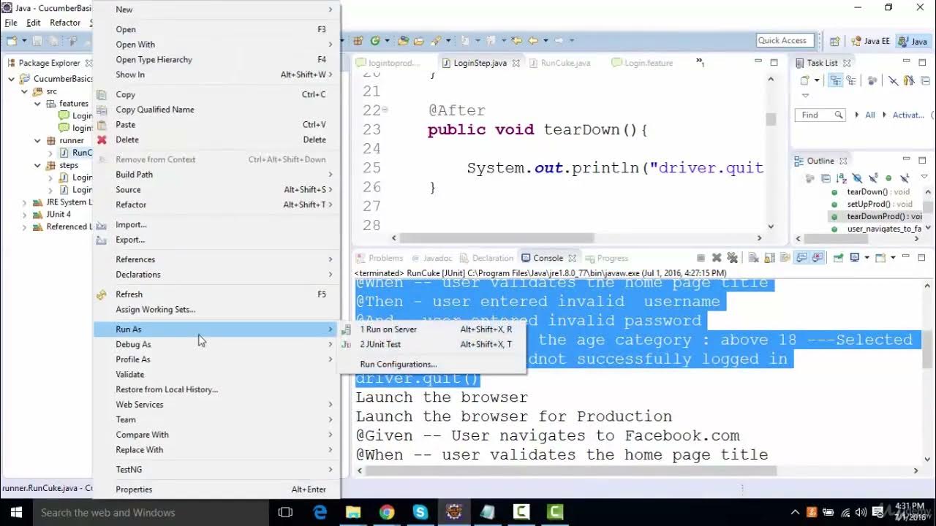This screenshot has height=526, width=936.
Task: Switch to Java perspective
Action: coord(913,41)
